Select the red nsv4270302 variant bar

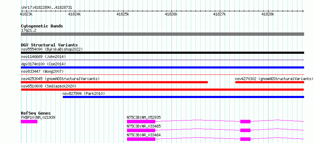(270, 82)
